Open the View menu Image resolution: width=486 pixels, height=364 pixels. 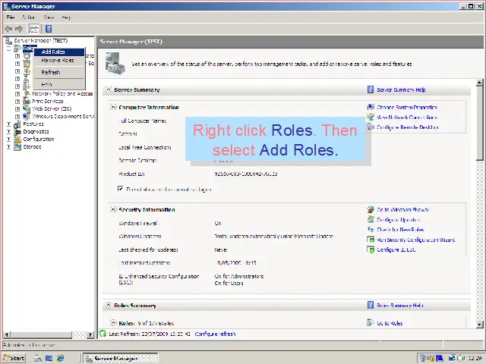tap(49, 17)
